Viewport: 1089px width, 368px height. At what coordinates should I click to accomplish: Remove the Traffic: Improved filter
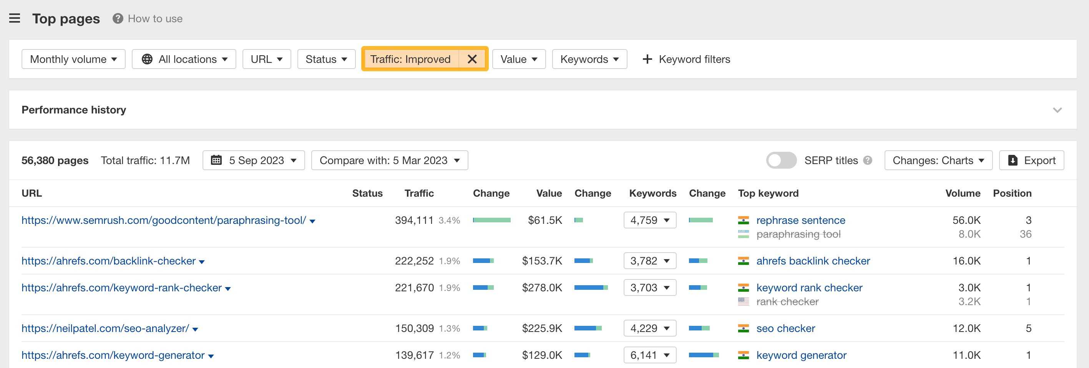[472, 59]
